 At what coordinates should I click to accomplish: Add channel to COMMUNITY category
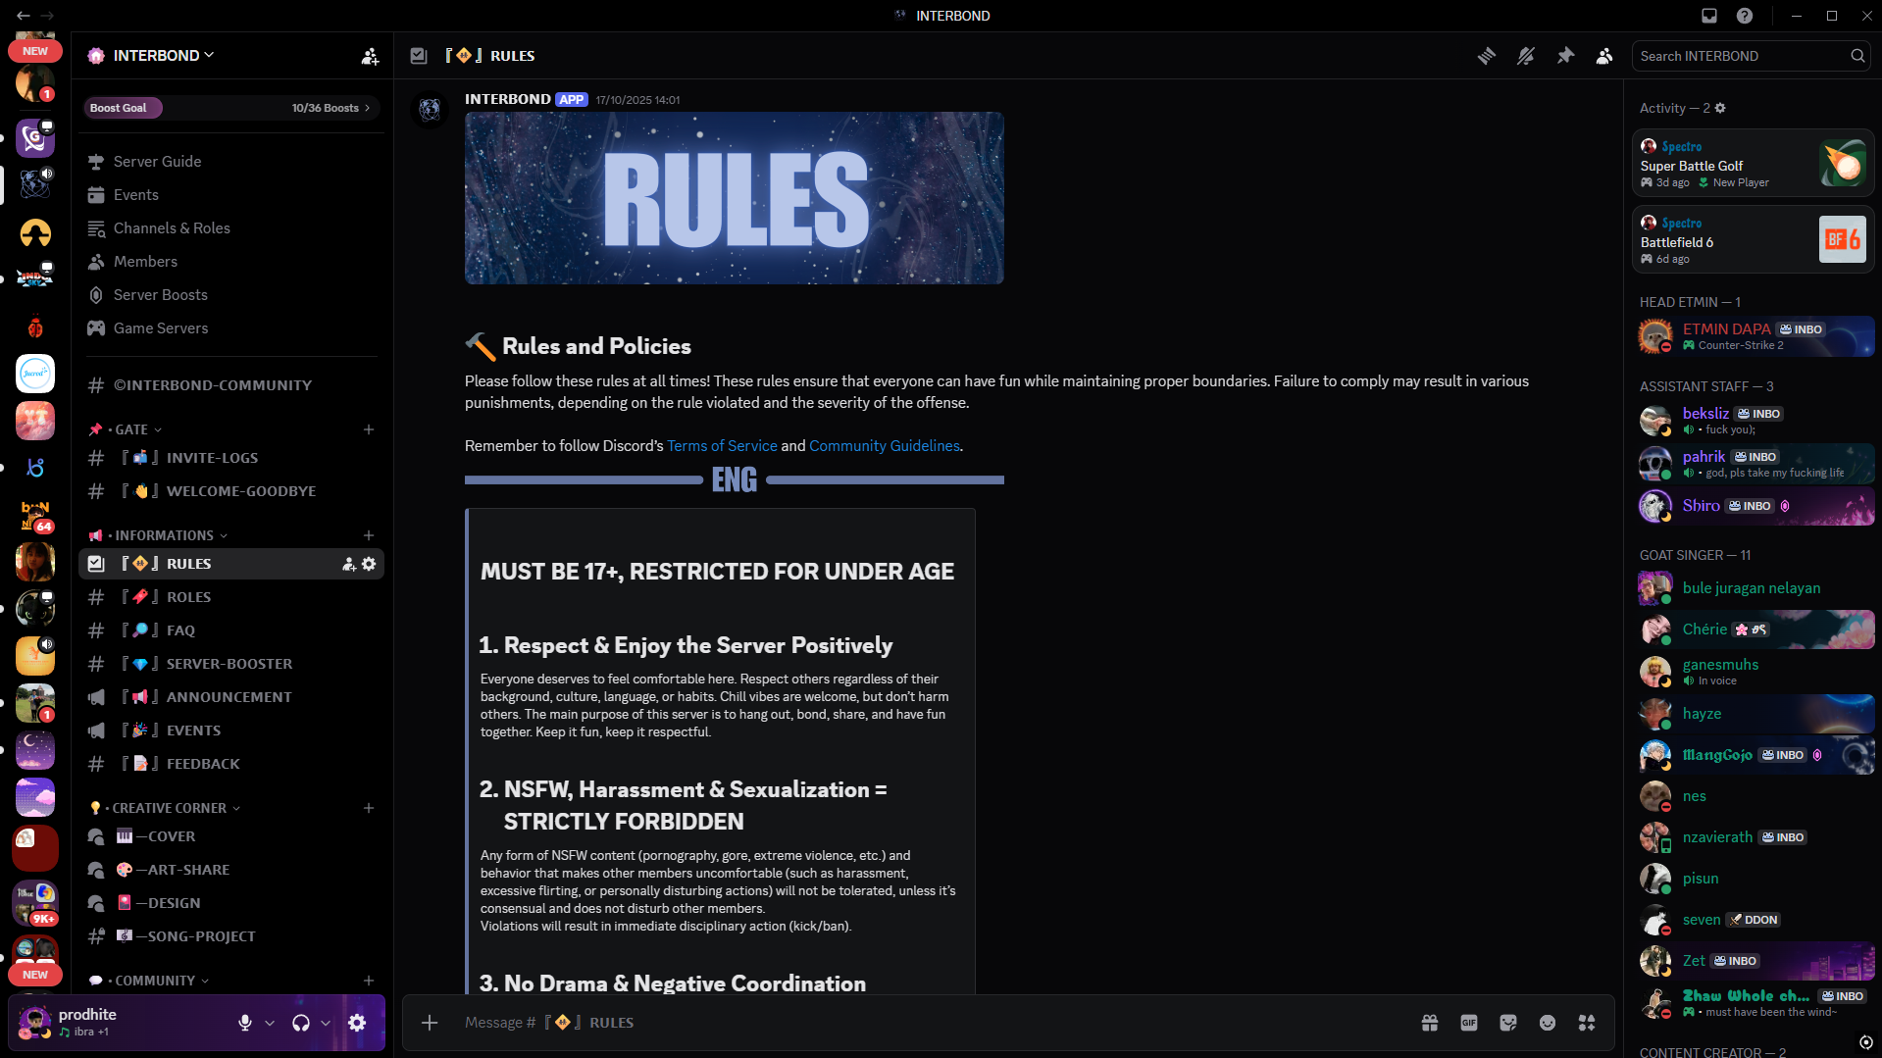click(369, 981)
